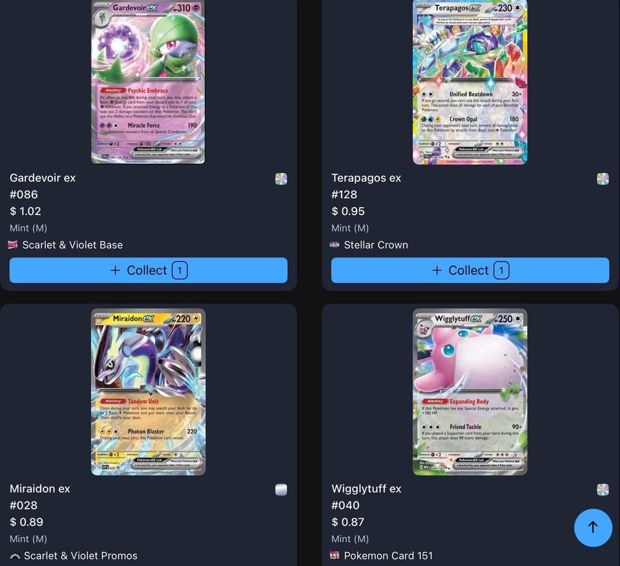
Task: Click the Stellar Crown set logo icon
Action: coord(335,245)
